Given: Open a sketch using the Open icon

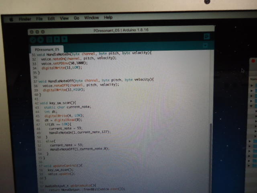Looking at the screenshot, I should 57,39.
